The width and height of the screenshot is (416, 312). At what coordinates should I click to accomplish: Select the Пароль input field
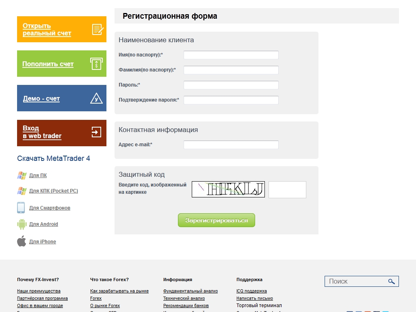231,85
